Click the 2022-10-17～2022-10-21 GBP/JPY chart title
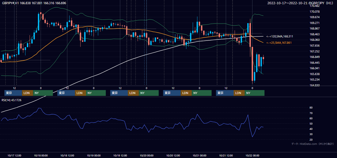The width and height of the screenshot is (337, 158). point(300,3)
